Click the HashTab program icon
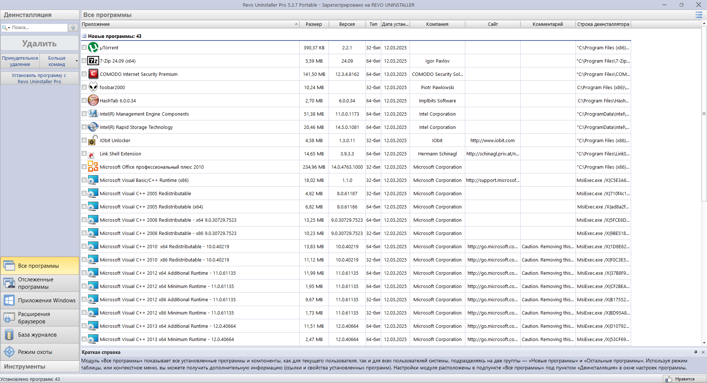 pos(93,101)
